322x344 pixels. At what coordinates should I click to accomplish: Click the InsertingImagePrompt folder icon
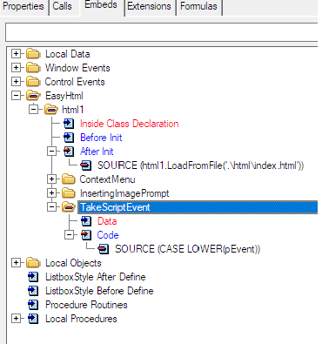(x=69, y=193)
